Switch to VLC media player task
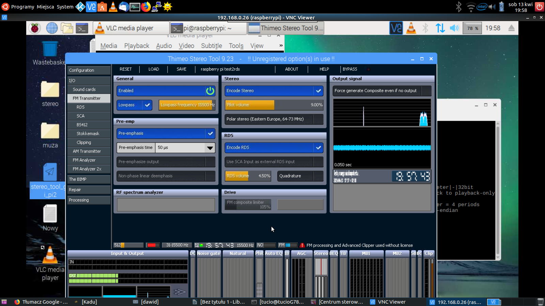The image size is (545, 306). tap(131, 28)
